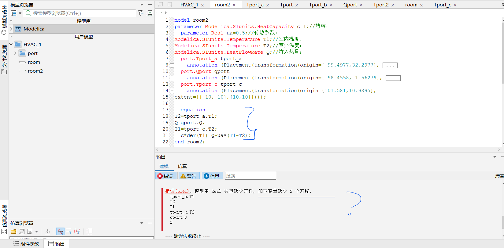Close the HVAC_1 editor tab
This screenshot has width=504, height=248.
[x=202, y=5]
